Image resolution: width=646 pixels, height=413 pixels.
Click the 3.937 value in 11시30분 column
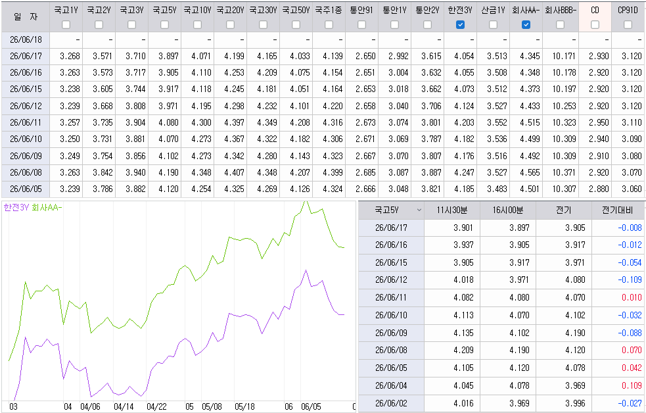pyautogui.click(x=463, y=245)
